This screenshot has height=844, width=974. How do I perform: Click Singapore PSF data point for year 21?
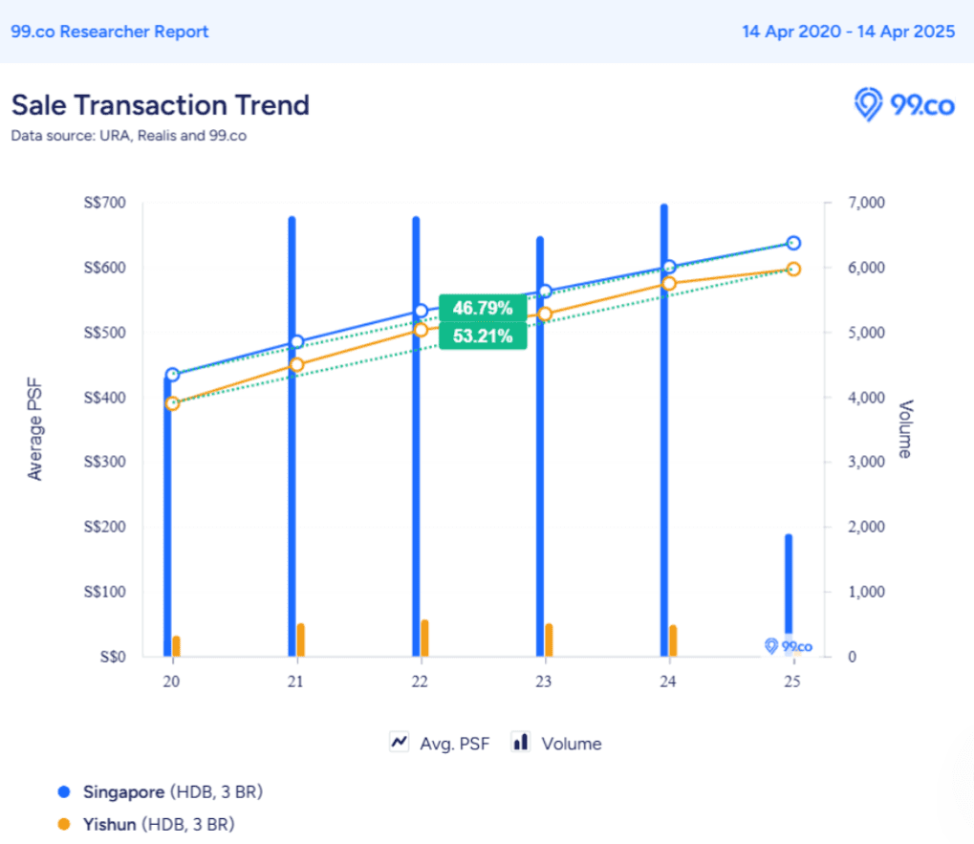[296, 342]
